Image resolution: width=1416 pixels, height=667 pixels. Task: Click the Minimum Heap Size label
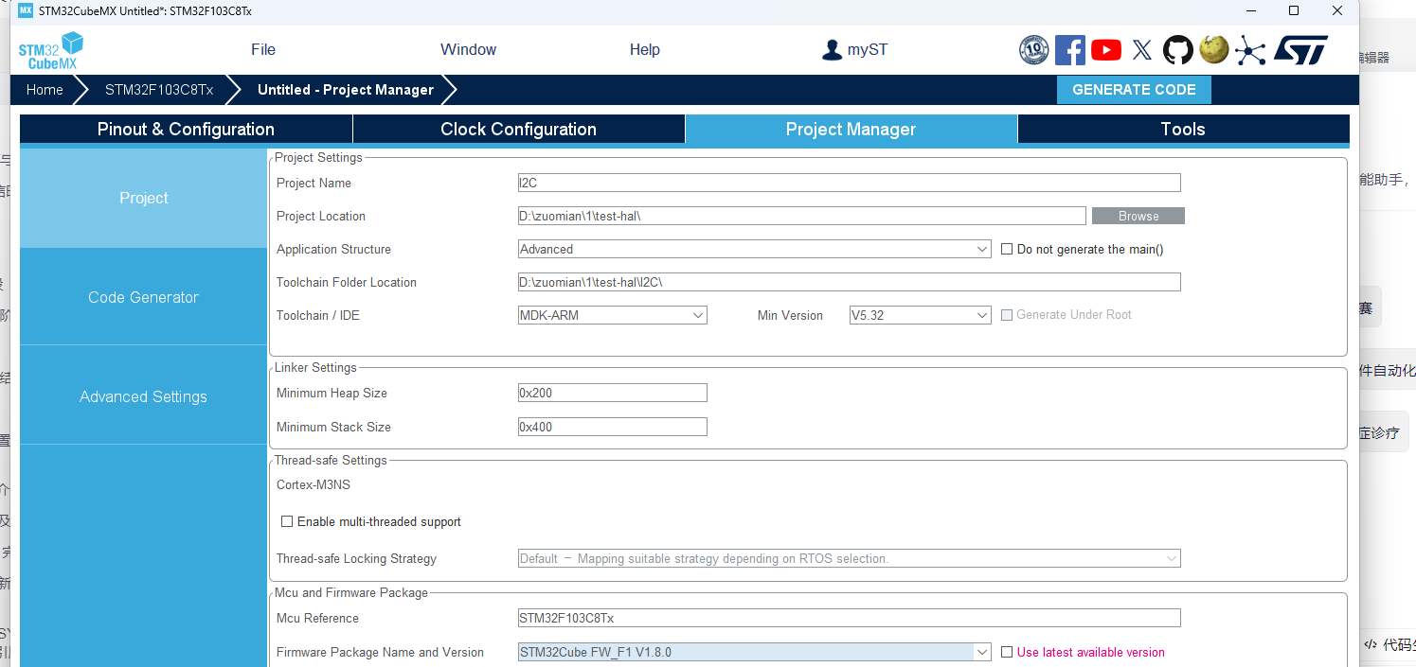332,394
